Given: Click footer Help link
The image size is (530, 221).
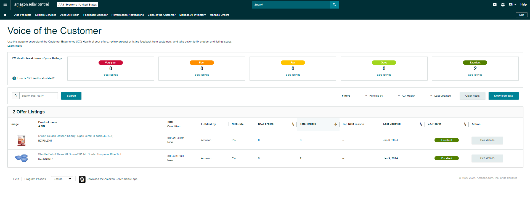Looking at the screenshot, I should [x=16, y=179].
